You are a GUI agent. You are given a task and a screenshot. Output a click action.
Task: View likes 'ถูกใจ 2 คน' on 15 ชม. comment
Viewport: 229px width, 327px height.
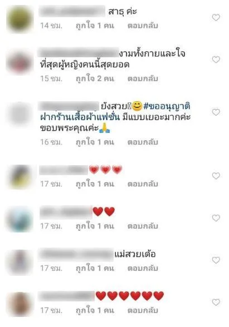click(x=95, y=78)
